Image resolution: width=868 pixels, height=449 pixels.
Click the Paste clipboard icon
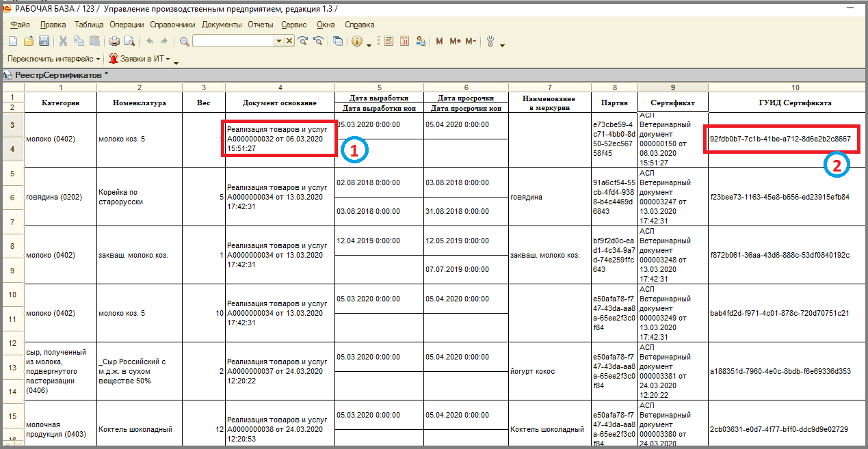pos(94,41)
